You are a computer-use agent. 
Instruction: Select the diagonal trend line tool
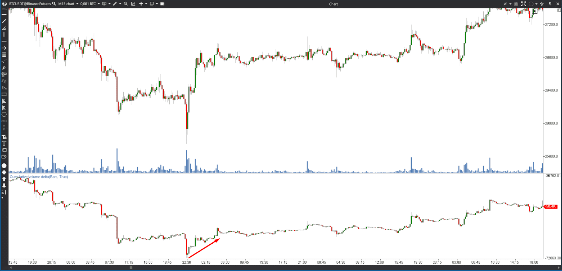[x=4, y=21]
